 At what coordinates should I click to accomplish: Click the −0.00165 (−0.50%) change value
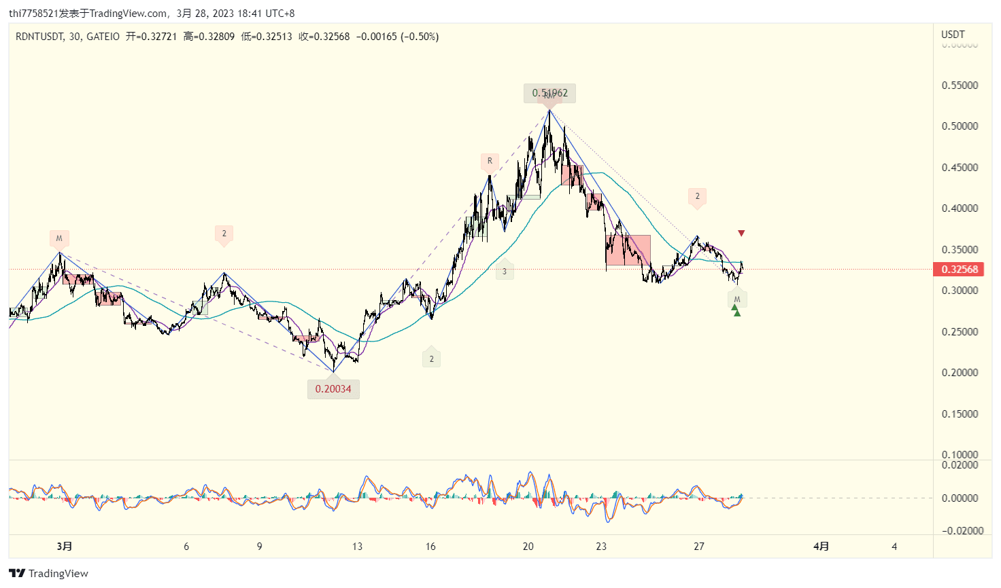[x=397, y=37]
